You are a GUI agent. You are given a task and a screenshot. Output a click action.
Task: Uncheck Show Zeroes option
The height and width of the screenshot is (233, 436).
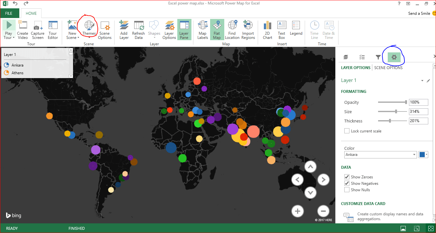click(347, 177)
